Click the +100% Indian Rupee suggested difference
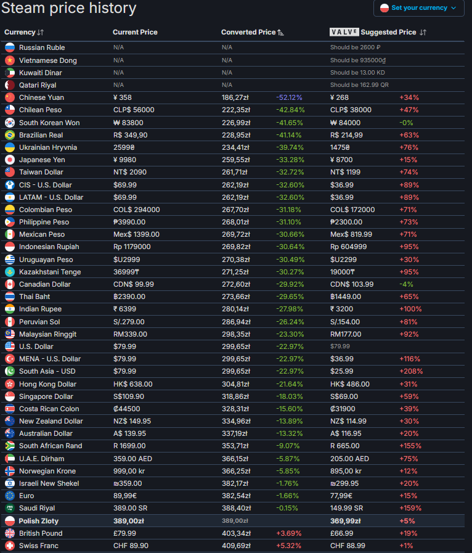The image size is (472, 553). pyautogui.click(x=410, y=309)
